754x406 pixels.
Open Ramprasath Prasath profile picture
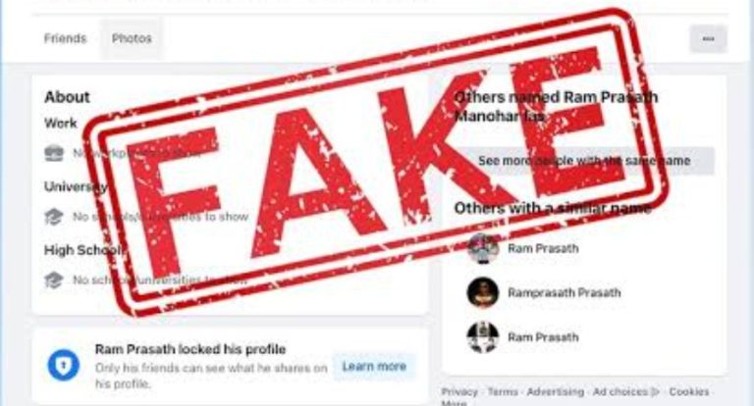pyautogui.click(x=483, y=292)
